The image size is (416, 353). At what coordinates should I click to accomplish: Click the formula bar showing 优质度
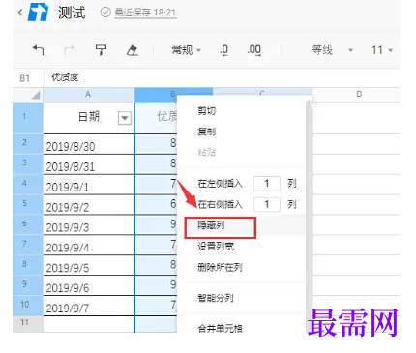pyautogui.click(x=222, y=77)
